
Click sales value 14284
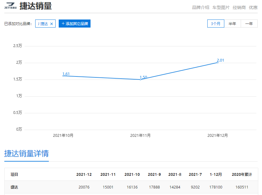(175, 187)
